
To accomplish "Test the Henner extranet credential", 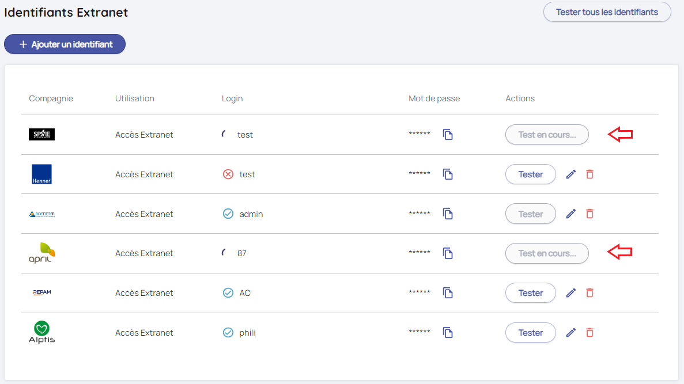I will [x=530, y=174].
